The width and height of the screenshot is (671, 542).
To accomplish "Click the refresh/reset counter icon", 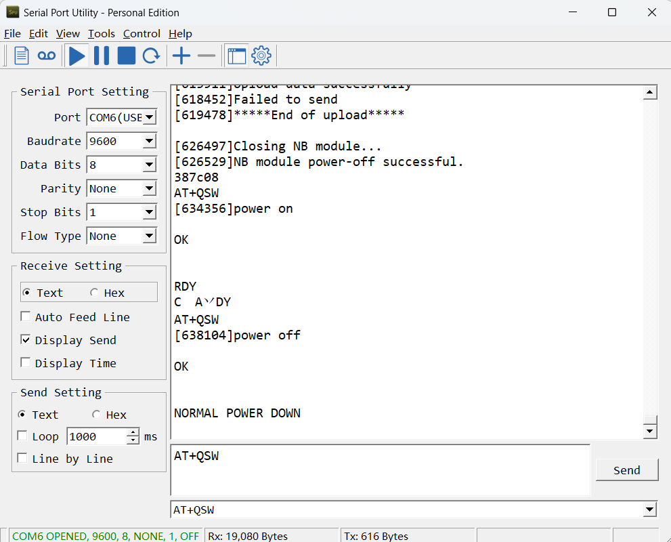I will (x=151, y=56).
